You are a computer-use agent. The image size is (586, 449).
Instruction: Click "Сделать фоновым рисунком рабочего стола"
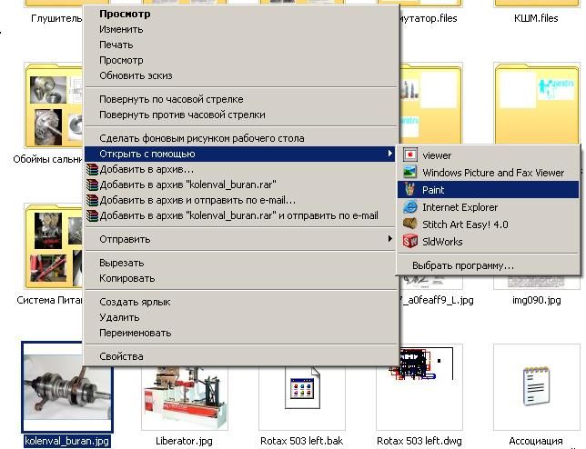click(x=201, y=138)
